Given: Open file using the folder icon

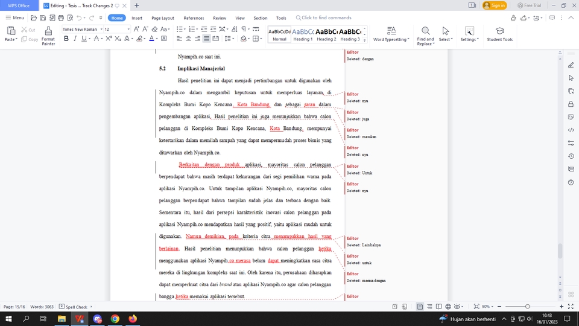Looking at the screenshot, I should pos(34,18).
